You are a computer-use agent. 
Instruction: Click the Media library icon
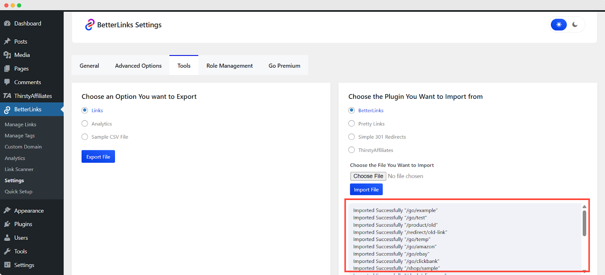[7, 55]
